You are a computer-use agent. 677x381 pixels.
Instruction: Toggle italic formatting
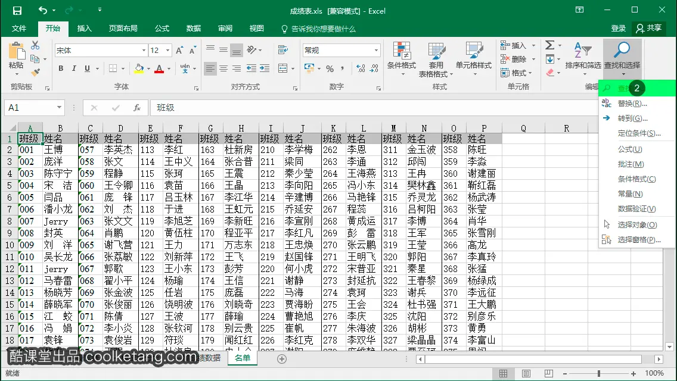pos(74,68)
